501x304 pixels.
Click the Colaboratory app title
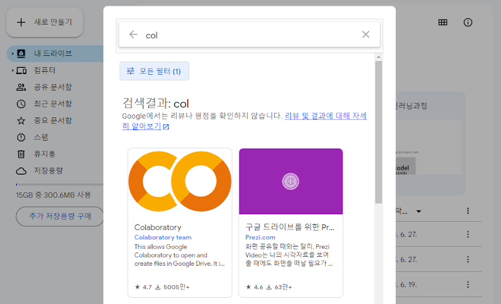pos(158,227)
